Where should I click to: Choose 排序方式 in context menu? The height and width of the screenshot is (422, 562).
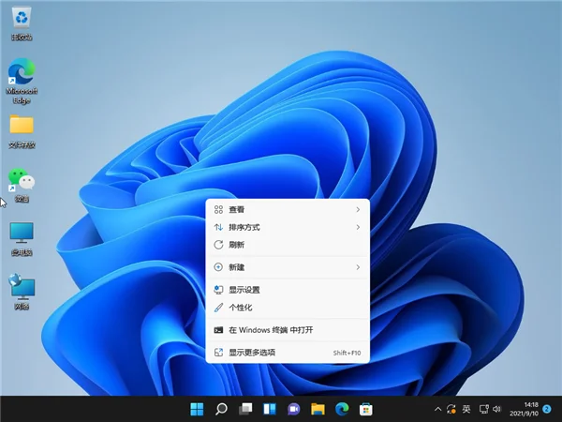coord(288,227)
